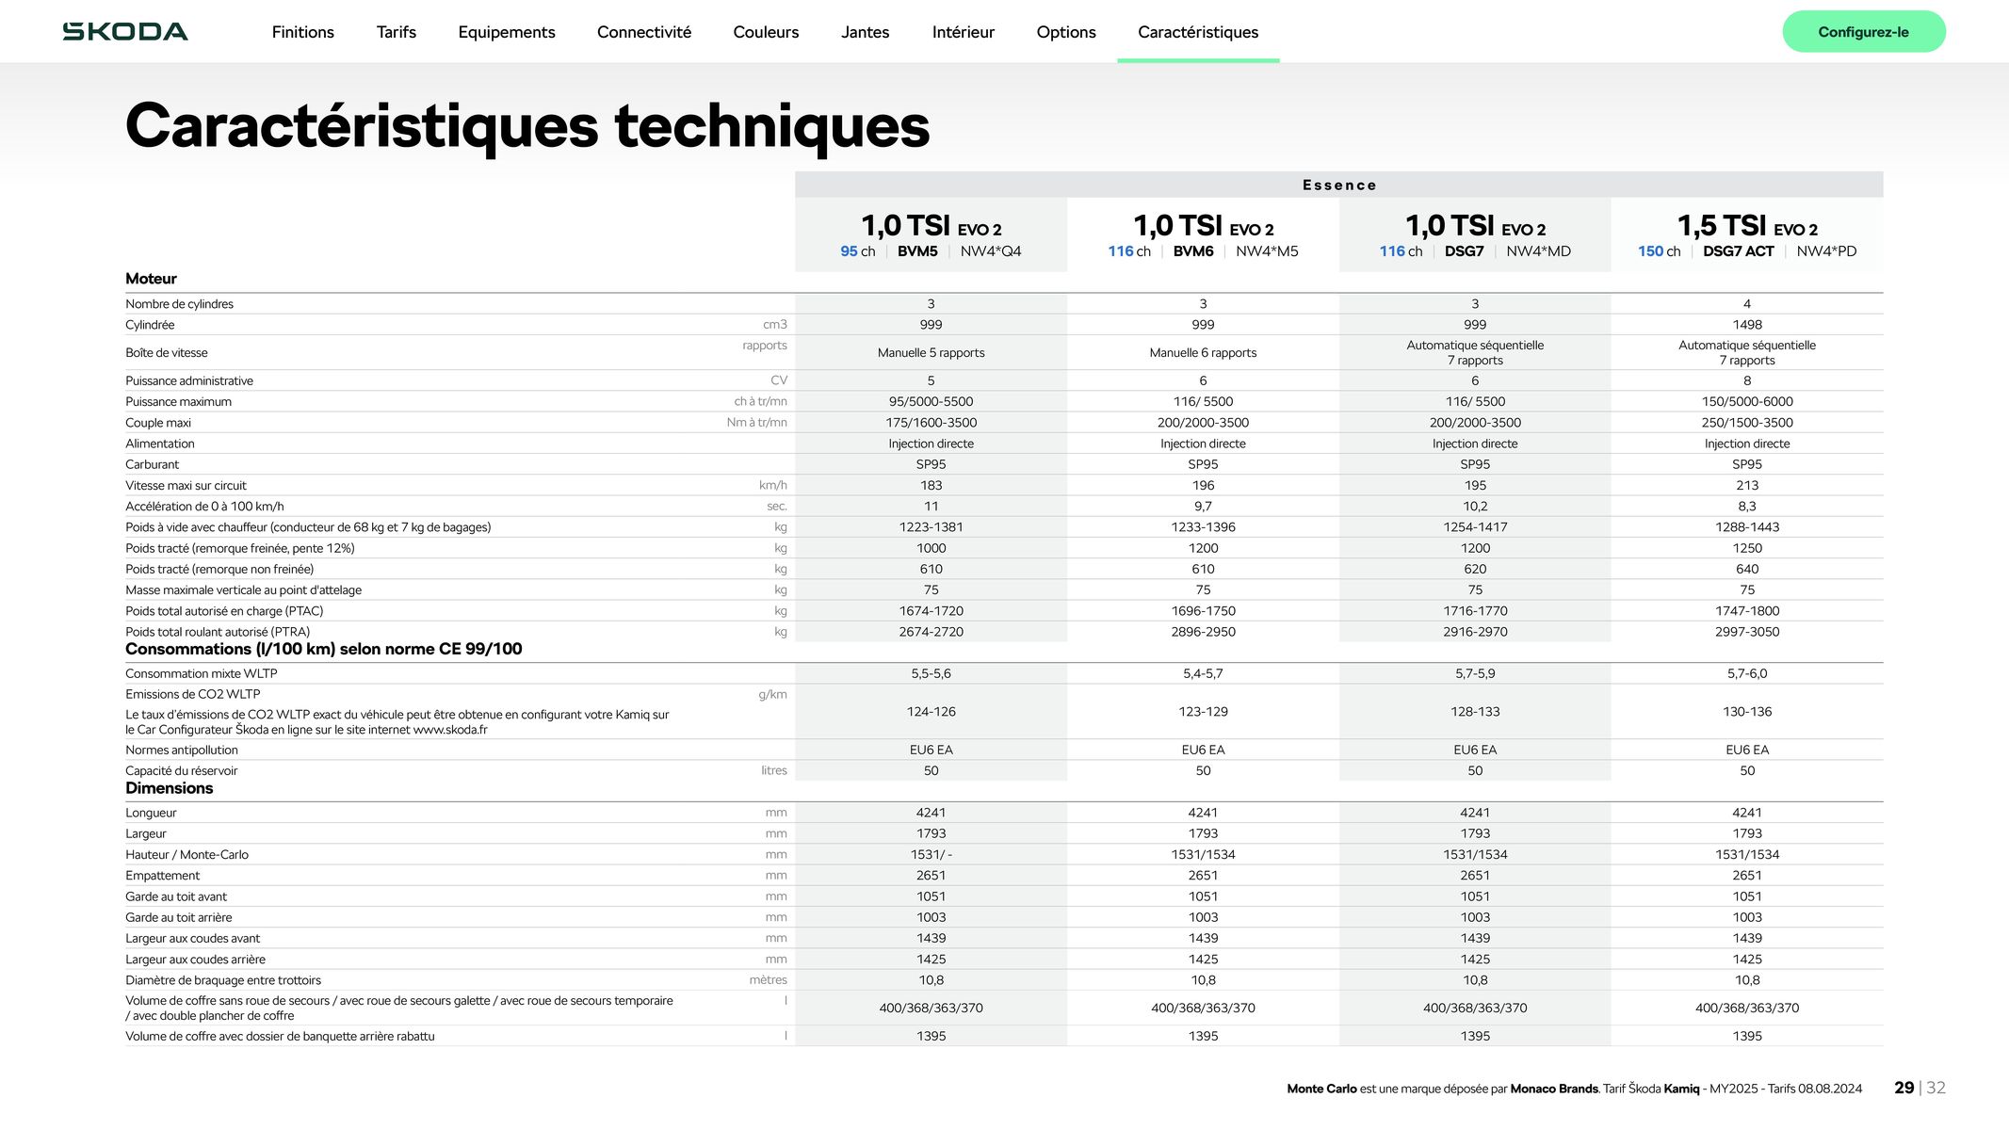Click the acceleration value 9,7

(x=1203, y=507)
